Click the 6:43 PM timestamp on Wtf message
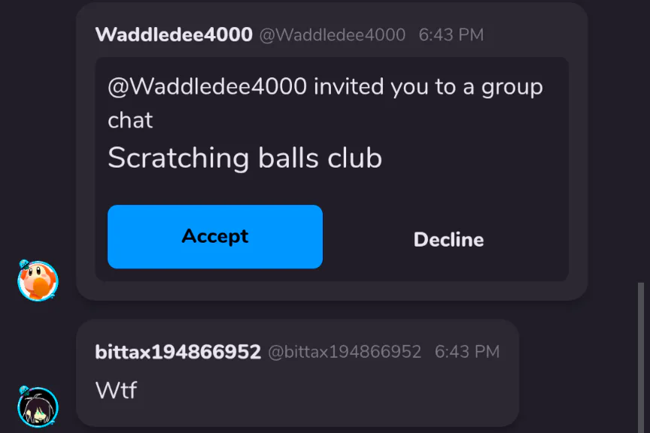This screenshot has width=650, height=433. click(467, 352)
